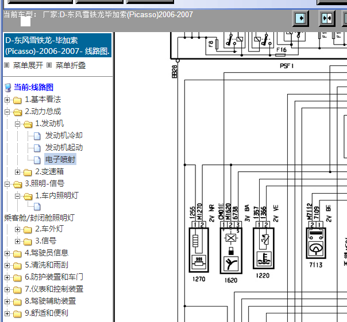The image size is (347, 322).
Task: Select the 3.照明-信号 folder label
Action: (x=45, y=183)
